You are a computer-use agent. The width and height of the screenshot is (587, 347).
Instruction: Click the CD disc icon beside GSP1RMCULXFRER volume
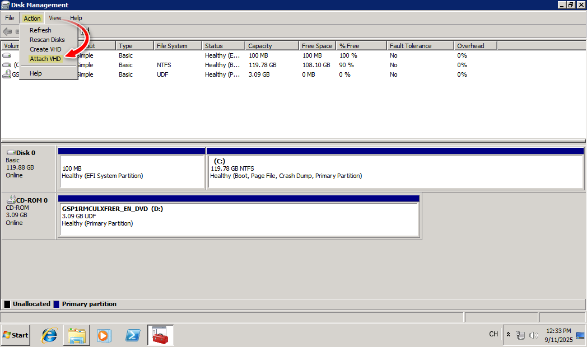(x=6, y=73)
